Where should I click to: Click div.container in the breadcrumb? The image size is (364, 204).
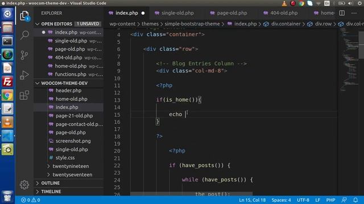click(x=286, y=24)
